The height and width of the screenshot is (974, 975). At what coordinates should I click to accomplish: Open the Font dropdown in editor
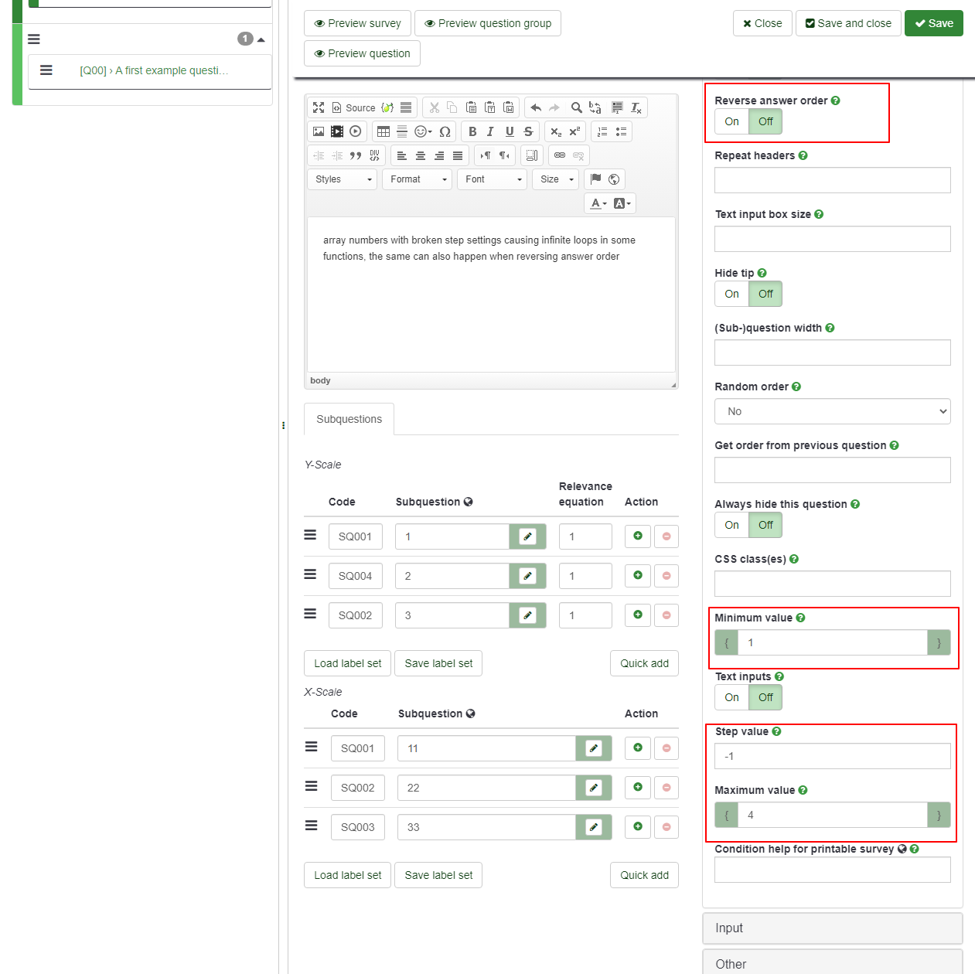pyautogui.click(x=493, y=179)
